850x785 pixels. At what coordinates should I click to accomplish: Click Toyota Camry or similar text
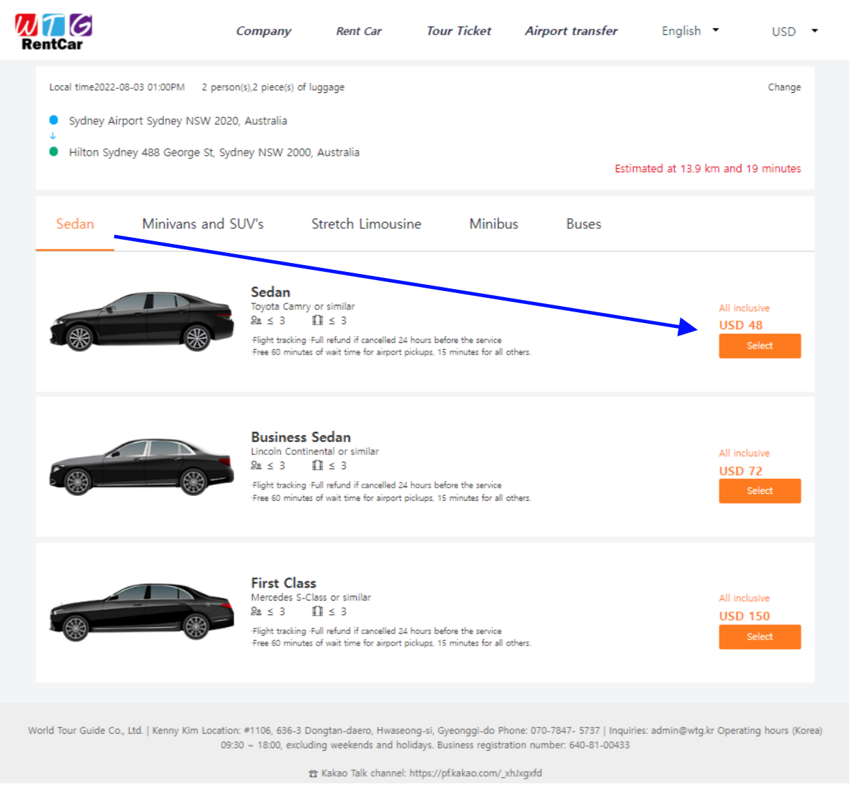click(x=303, y=307)
